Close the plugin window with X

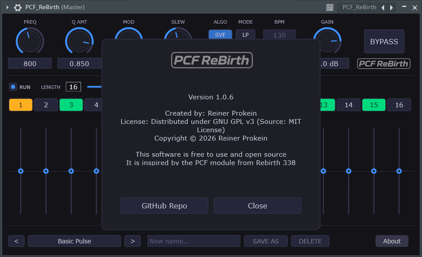point(415,8)
